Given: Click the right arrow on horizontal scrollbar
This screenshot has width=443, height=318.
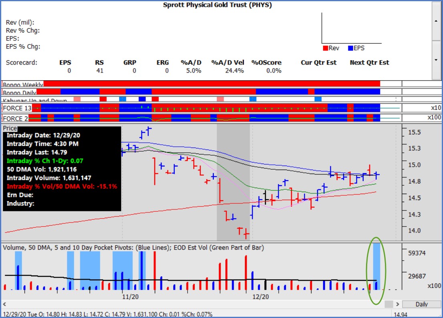Looking at the screenshot, I should (x=397, y=304).
